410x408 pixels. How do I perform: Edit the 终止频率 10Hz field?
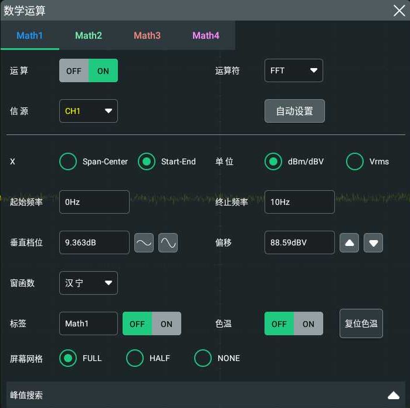coord(300,202)
